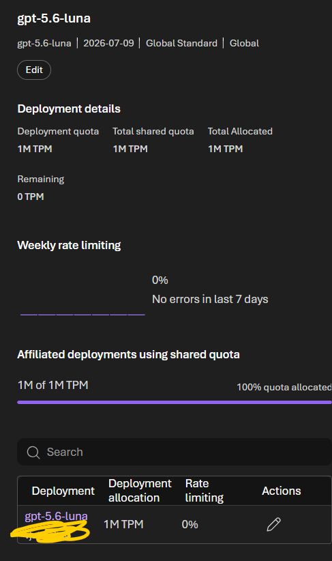Click the Edit button under the title
332x561 pixels.
(x=34, y=70)
